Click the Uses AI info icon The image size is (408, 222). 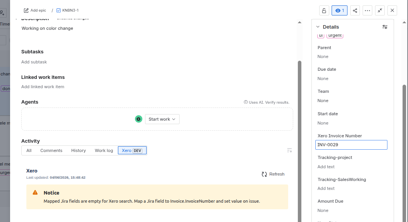coord(245,102)
